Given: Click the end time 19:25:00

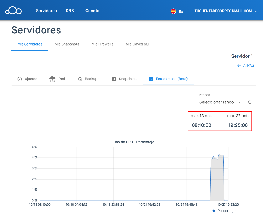Looking at the screenshot, I should tap(238, 125).
